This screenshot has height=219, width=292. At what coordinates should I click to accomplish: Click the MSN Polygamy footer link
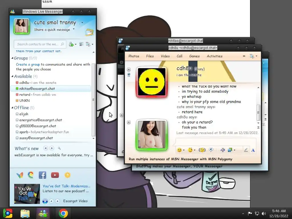tap(181, 159)
